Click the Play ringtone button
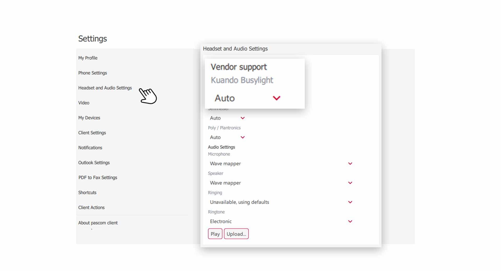The width and height of the screenshot is (501, 271). 215,234
